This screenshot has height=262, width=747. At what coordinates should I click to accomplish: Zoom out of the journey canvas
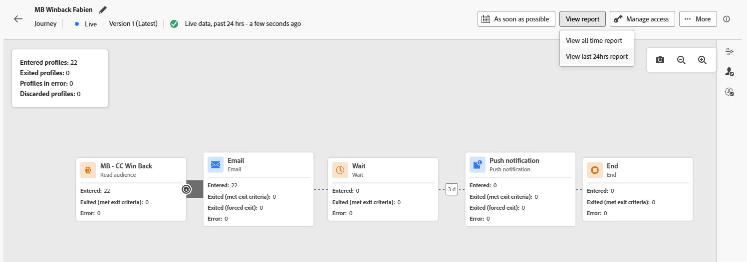(x=681, y=60)
